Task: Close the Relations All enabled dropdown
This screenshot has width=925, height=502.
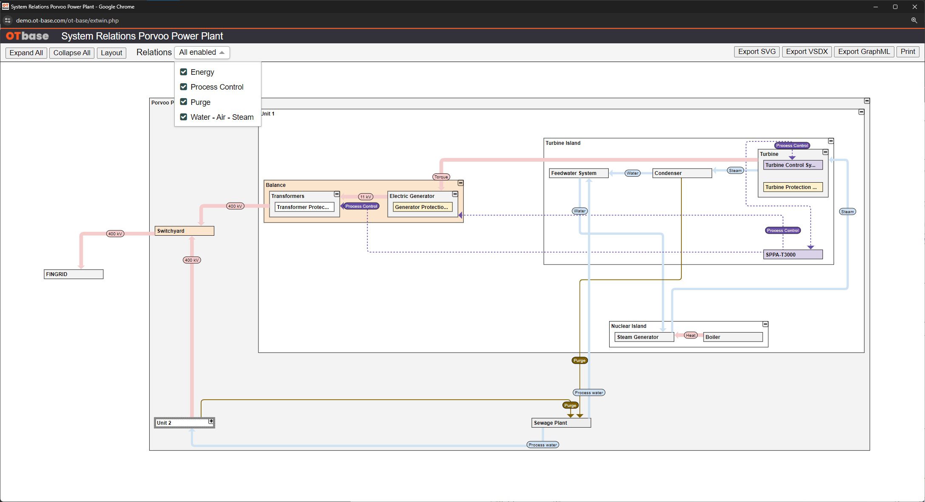Action: click(202, 52)
